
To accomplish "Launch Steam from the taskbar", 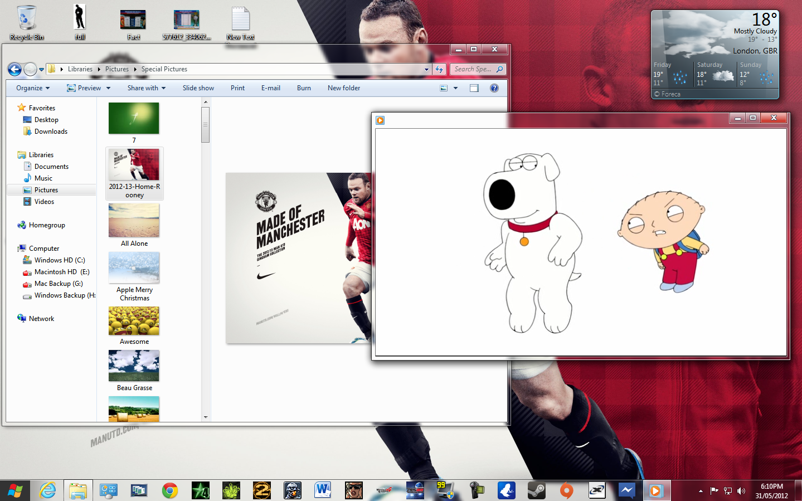I will point(536,490).
